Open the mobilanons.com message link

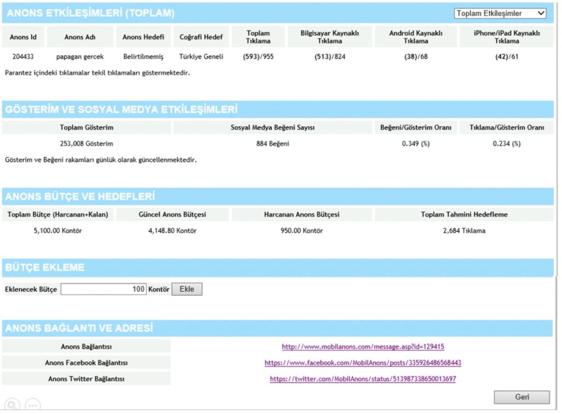(x=363, y=347)
